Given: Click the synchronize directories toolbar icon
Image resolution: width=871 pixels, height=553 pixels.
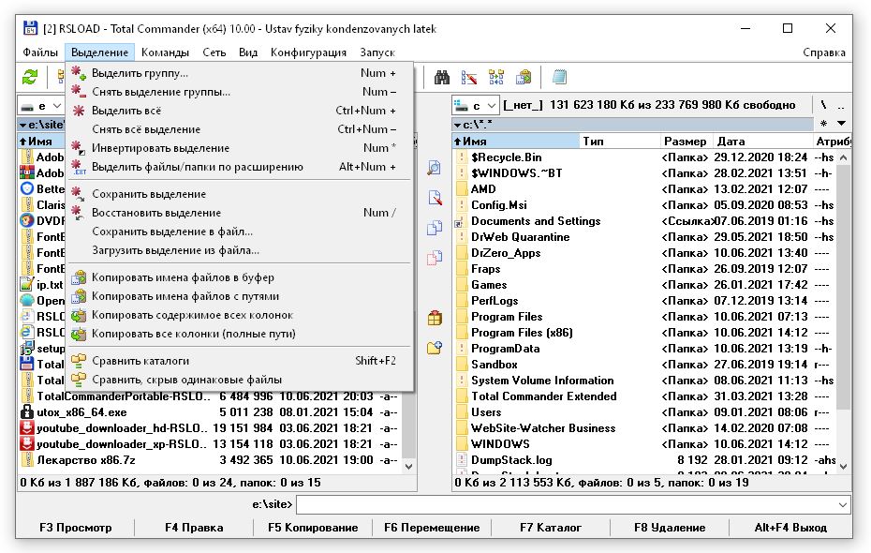Looking at the screenshot, I should click(x=496, y=77).
